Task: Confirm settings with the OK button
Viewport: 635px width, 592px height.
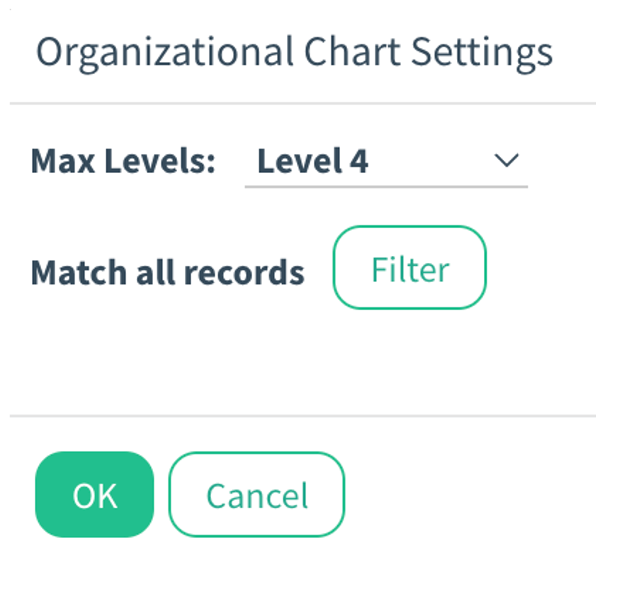Action: point(95,495)
